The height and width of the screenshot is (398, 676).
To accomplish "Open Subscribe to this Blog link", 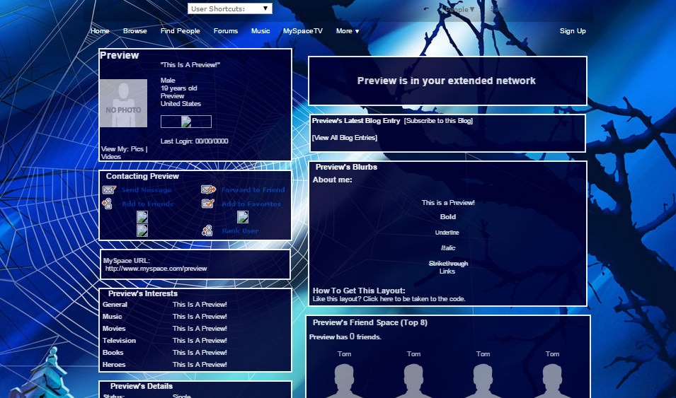I will pos(438,121).
